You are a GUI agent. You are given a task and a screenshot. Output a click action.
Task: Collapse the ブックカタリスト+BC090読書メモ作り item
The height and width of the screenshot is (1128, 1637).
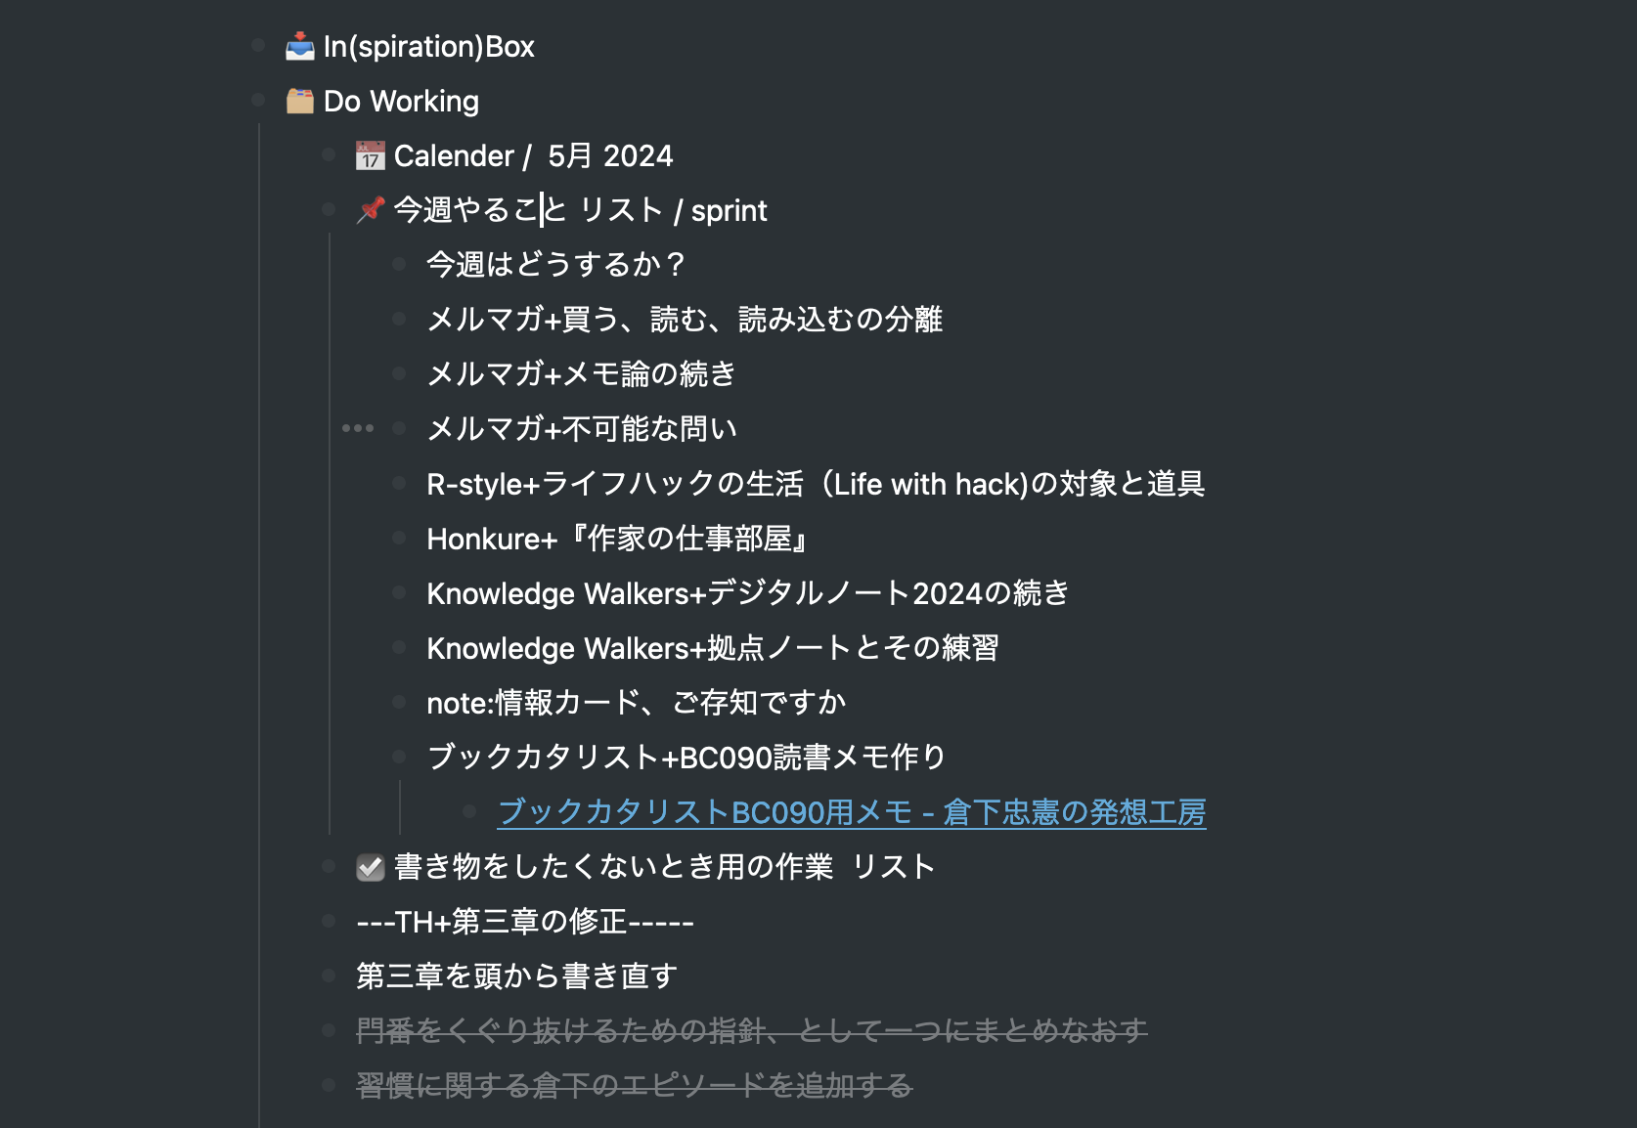click(x=399, y=756)
